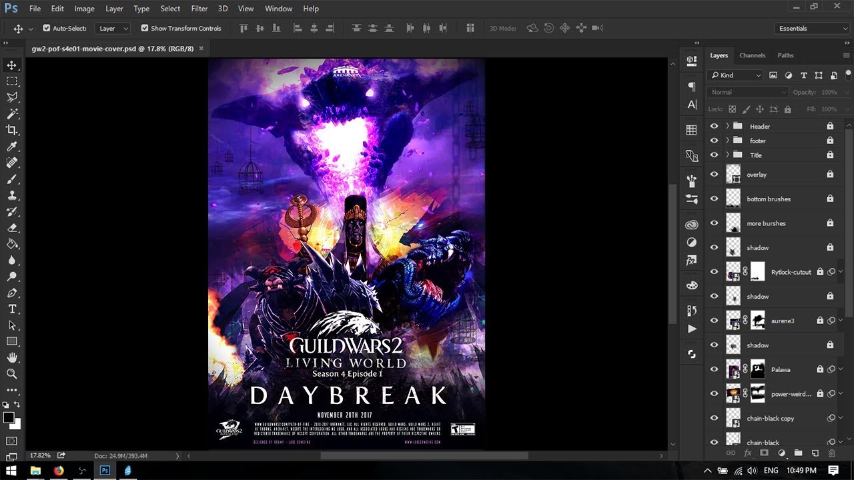Open the Window menu
The image size is (854, 480).
click(x=278, y=9)
